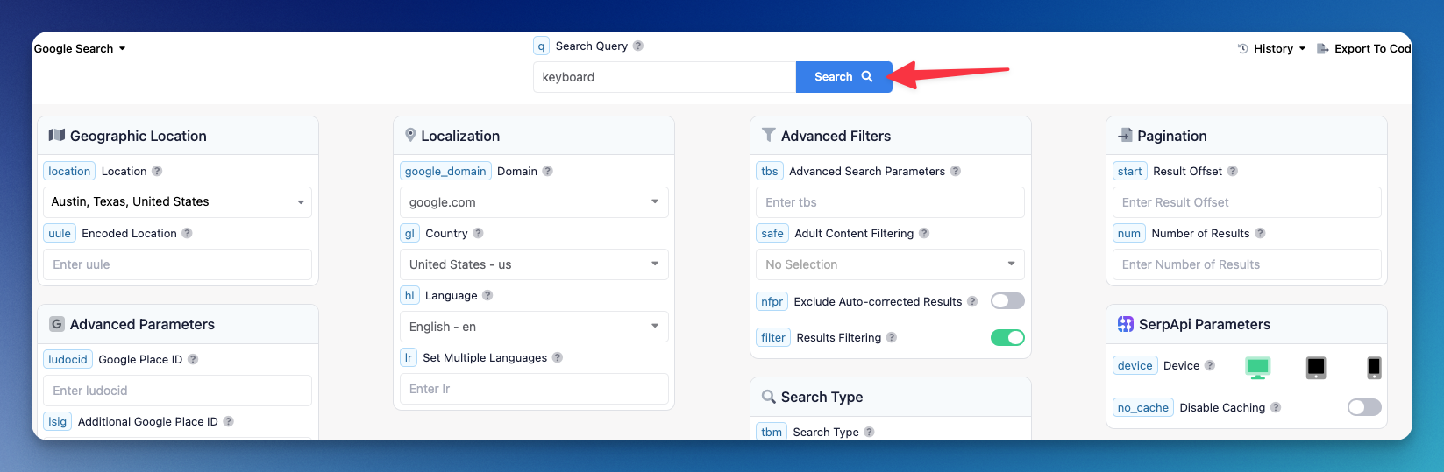Click the help icon next to Country
This screenshot has height=472, width=1444.
point(478,233)
